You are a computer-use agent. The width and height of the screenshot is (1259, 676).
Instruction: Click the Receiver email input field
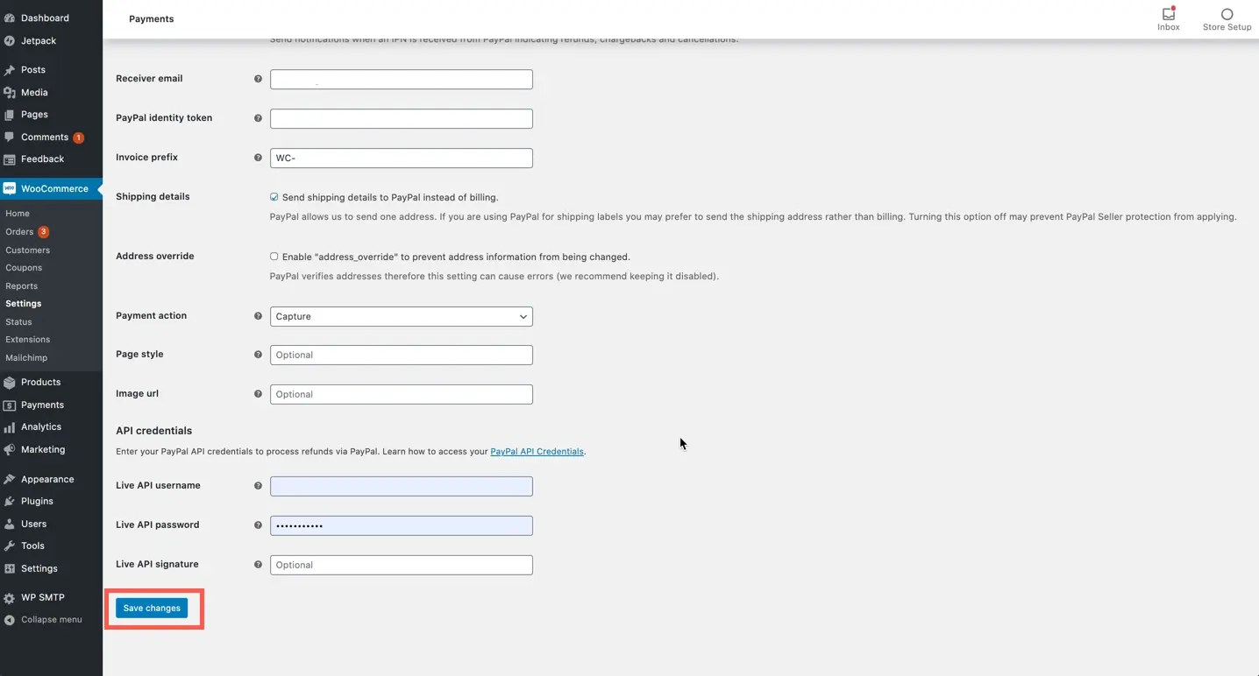pos(402,79)
